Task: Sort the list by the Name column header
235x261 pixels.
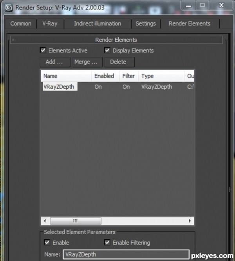Action: pyautogui.click(x=66, y=76)
